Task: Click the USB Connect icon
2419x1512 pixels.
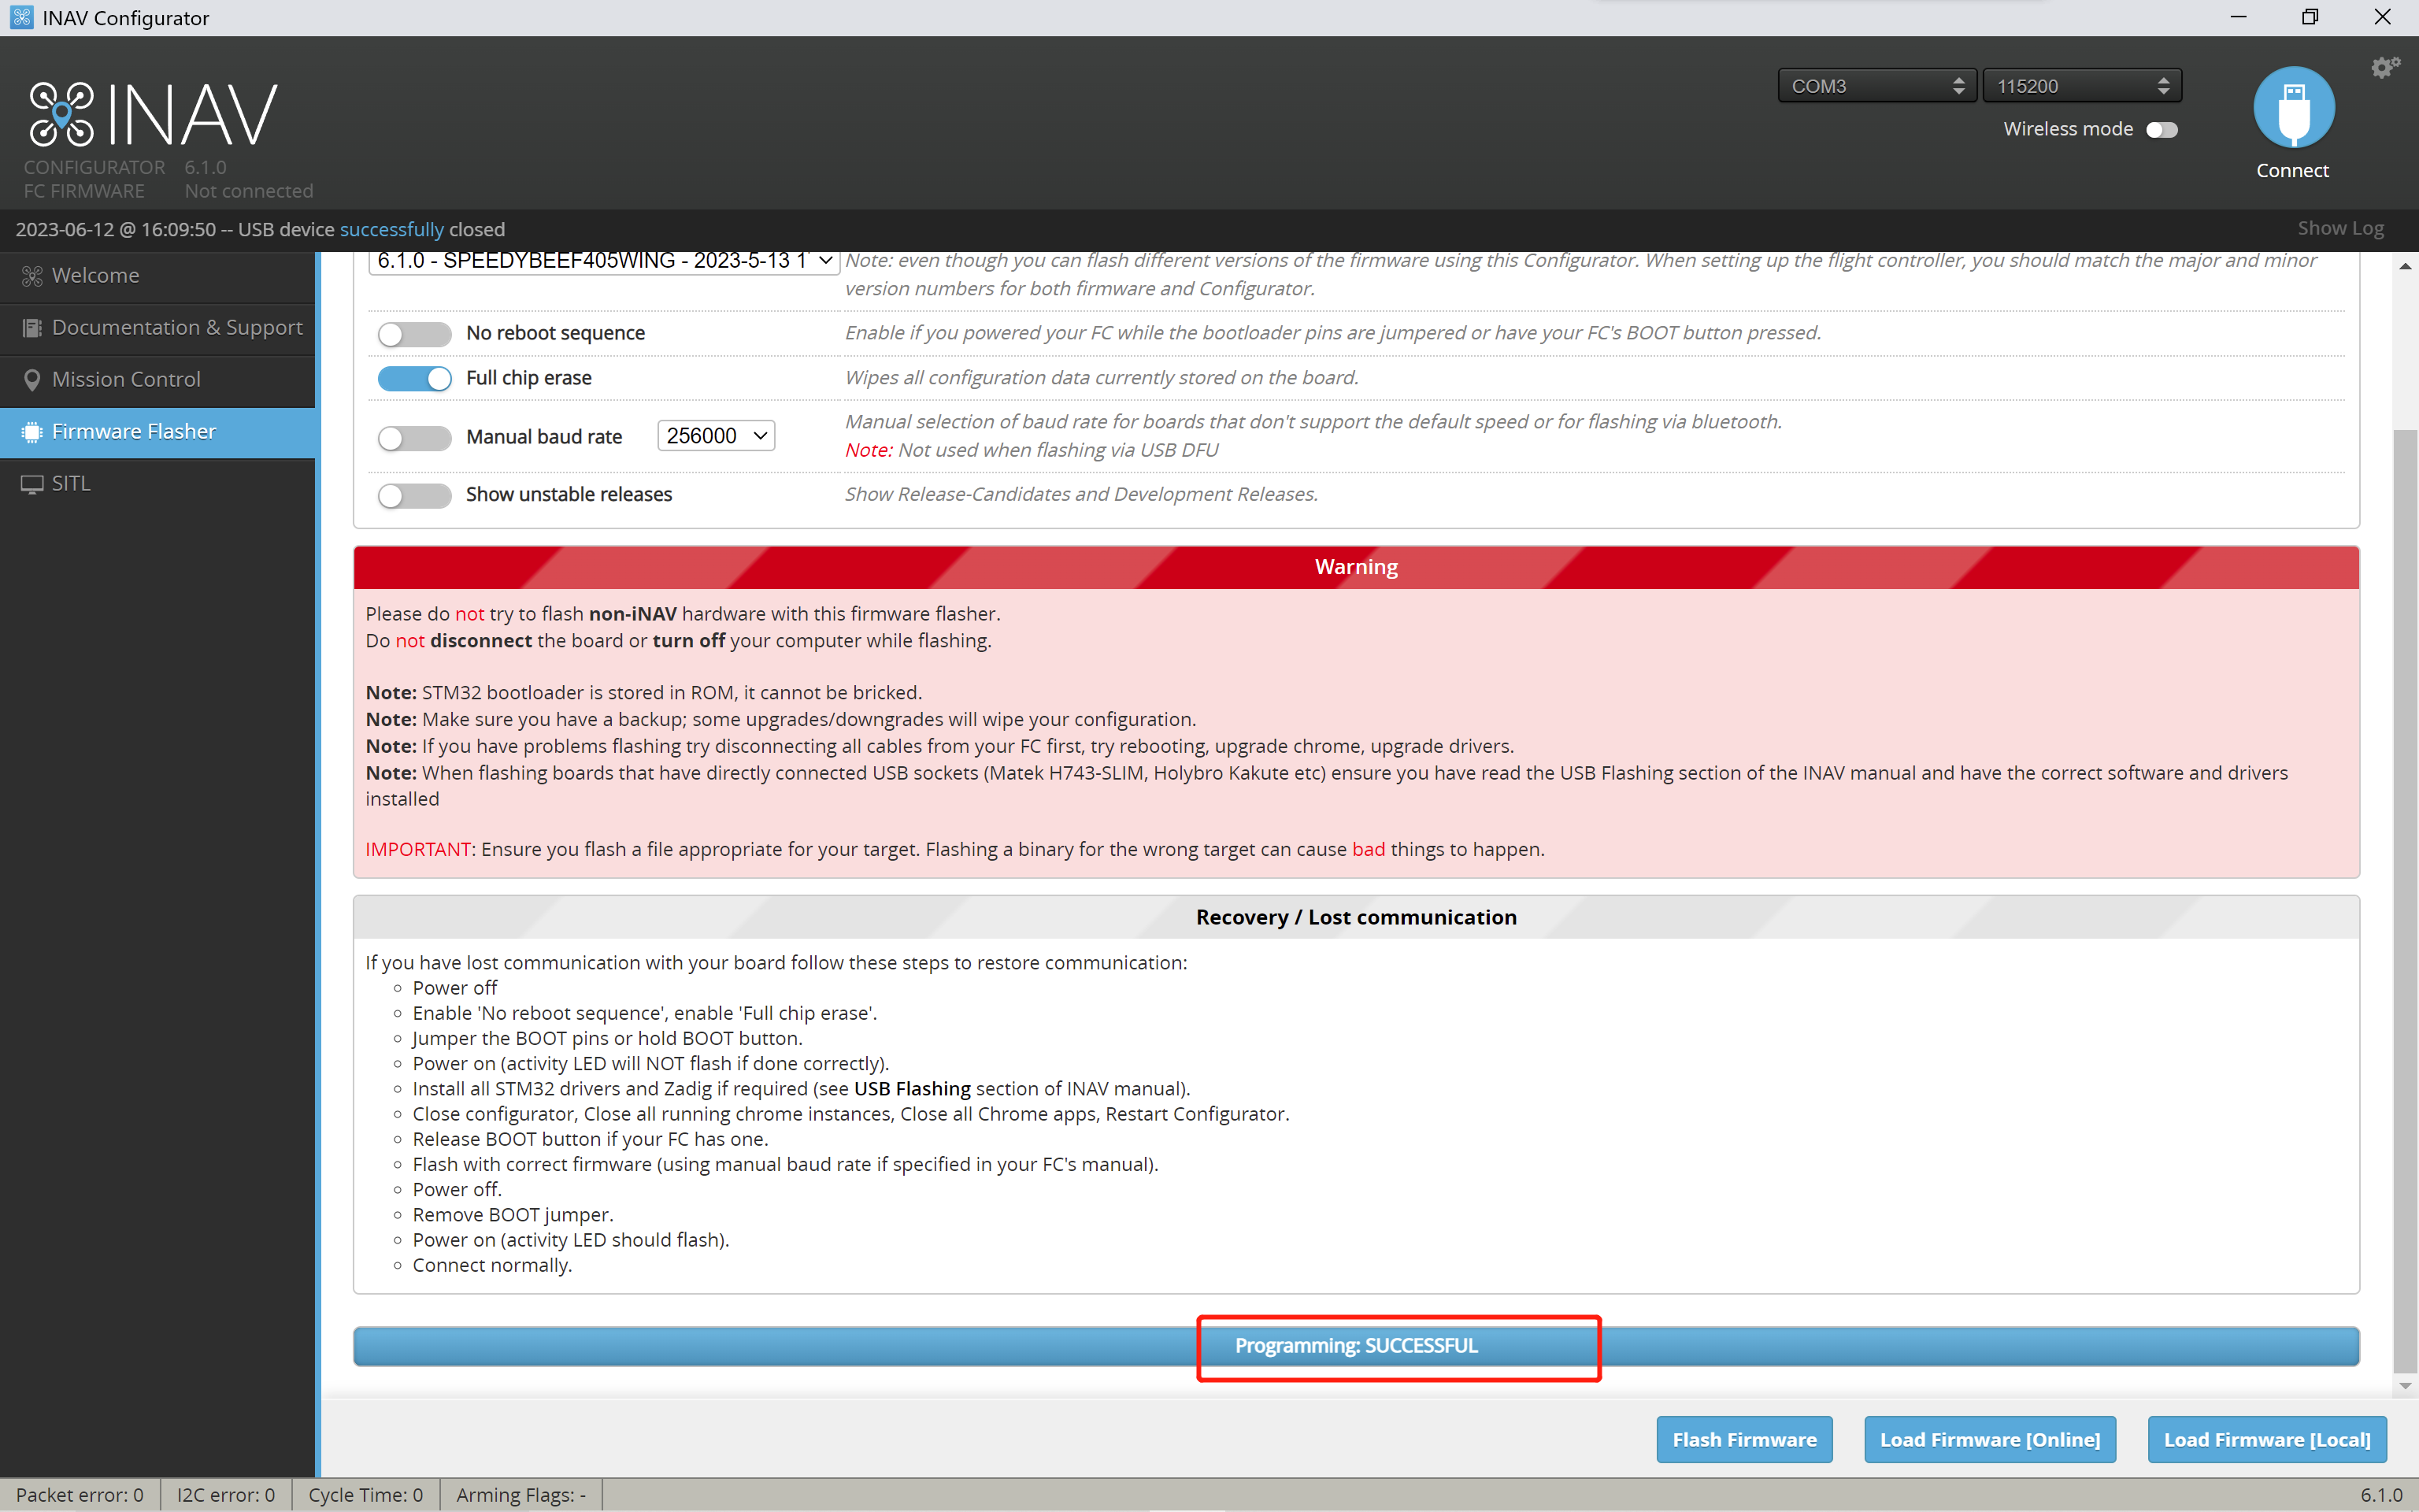Action: click(2293, 108)
